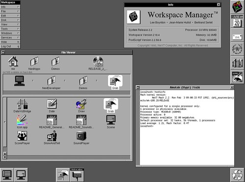The height and width of the screenshot is (182, 245).
Task: Open the Tools submenu
Action: coord(10,29)
